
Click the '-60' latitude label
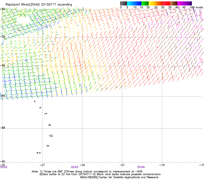[x=2, y=161]
